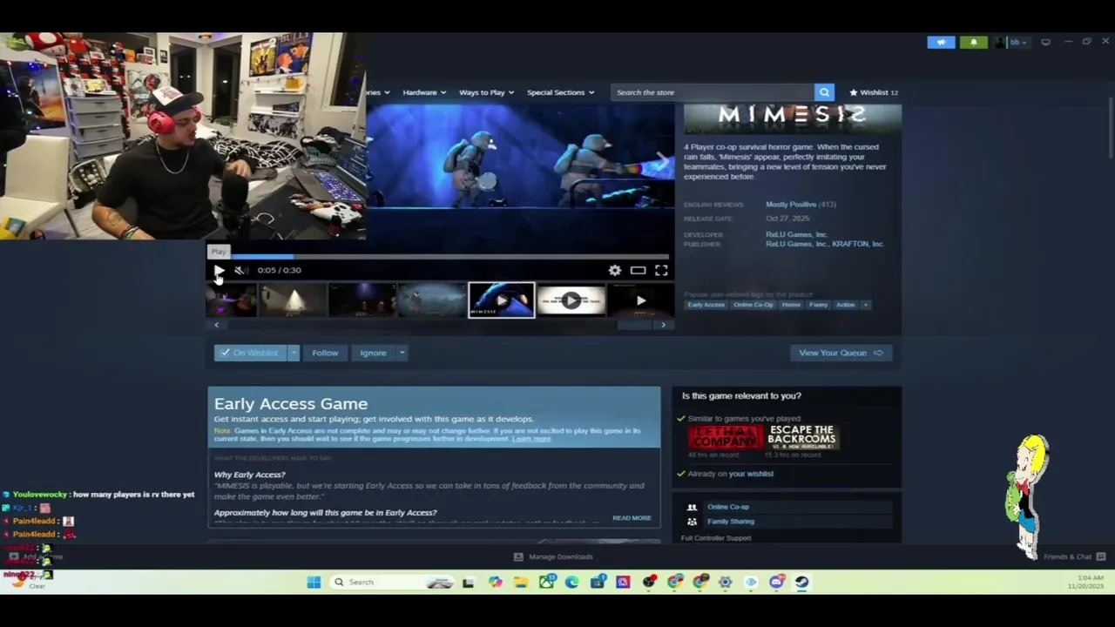
Task: Select the white video thumbnail with play icon
Action: (571, 300)
